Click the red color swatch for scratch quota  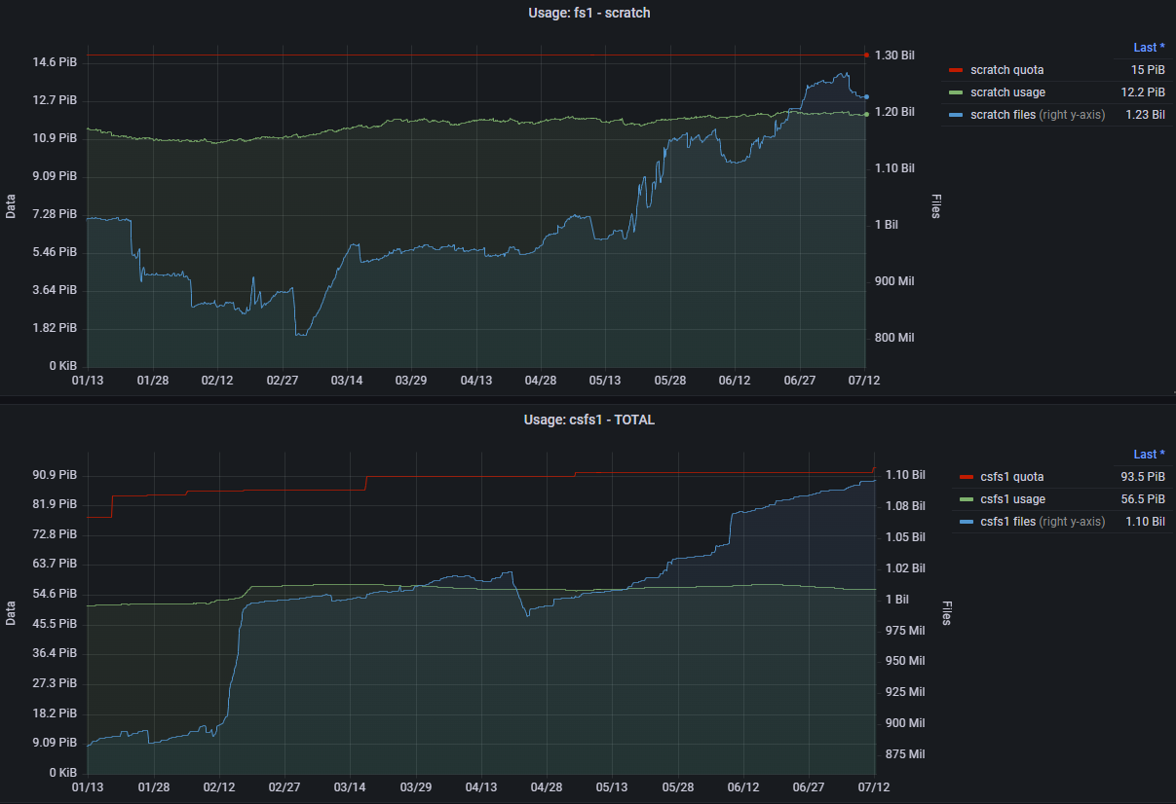(x=955, y=70)
